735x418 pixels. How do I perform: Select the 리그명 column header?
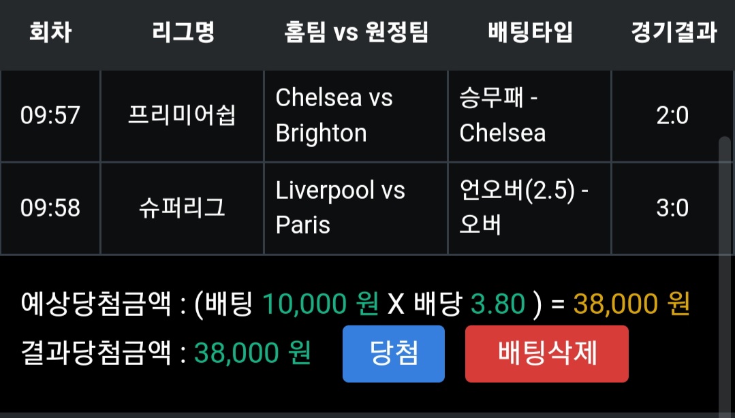[x=183, y=32]
